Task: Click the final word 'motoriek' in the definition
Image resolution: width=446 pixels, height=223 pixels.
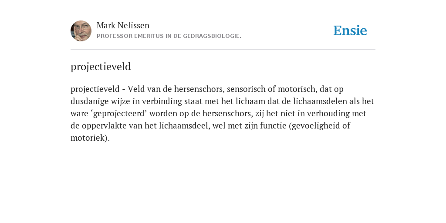Action: pos(87,138)
